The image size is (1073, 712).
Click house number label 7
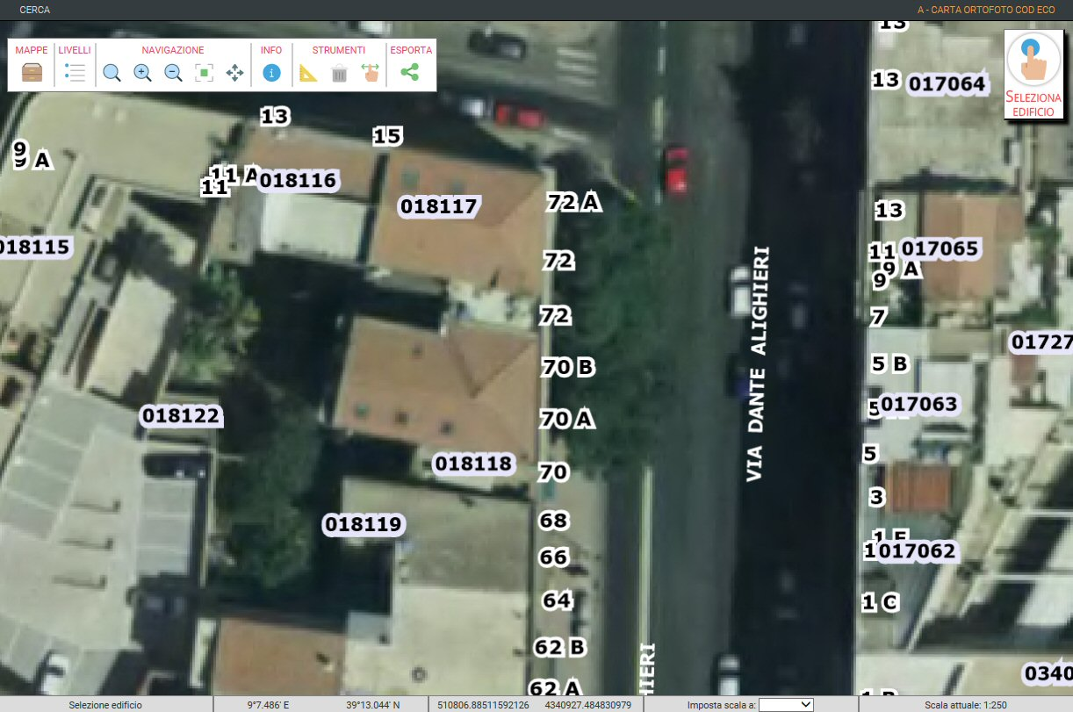click(879, 318)
